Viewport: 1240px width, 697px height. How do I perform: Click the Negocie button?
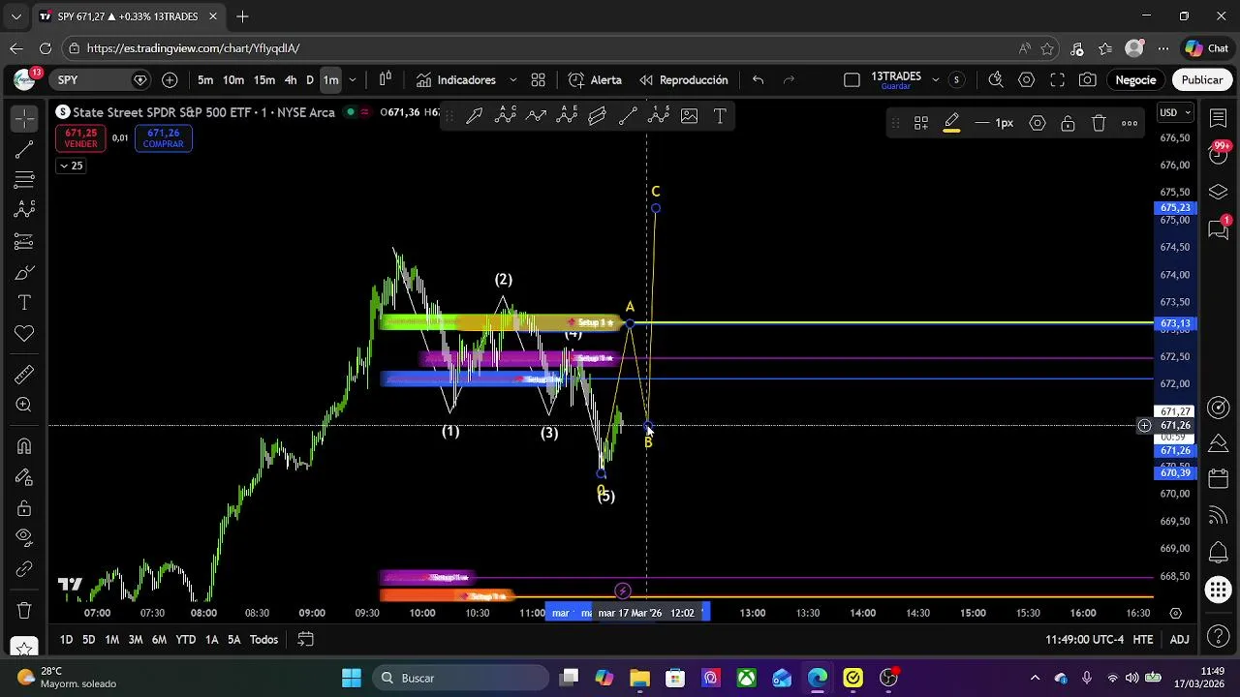pyautogui.click(x=1136, y=80)
